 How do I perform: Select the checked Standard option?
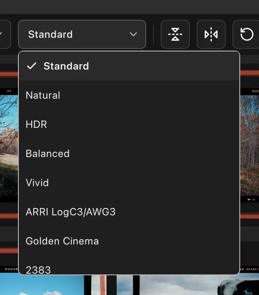[x=129, y=66]
